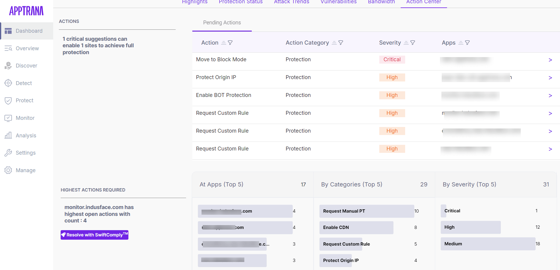Switch to the Vulnerabilities tab

(338, 2)
